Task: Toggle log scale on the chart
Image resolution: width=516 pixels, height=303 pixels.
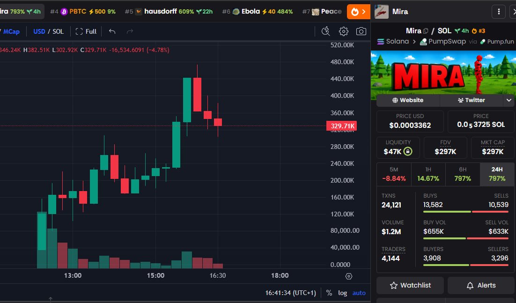Action: [343, 293]
